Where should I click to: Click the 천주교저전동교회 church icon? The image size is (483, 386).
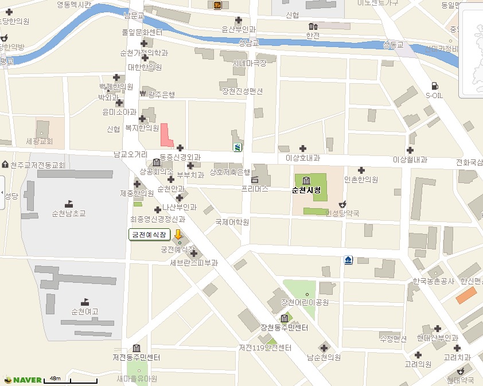click(5, 165)
